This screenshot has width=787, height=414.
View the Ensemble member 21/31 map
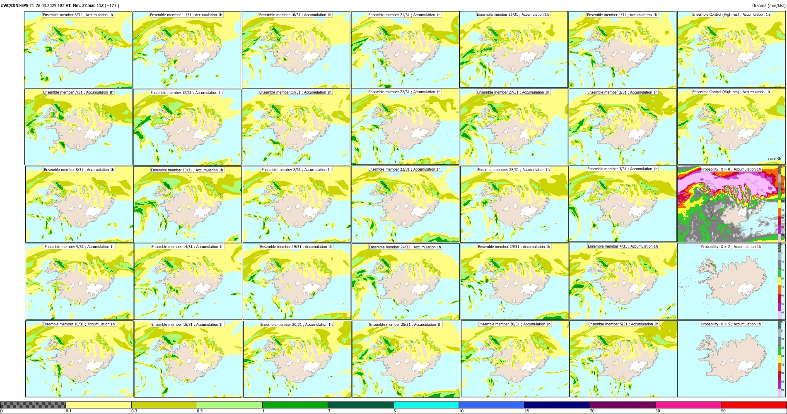coord(405,50)
